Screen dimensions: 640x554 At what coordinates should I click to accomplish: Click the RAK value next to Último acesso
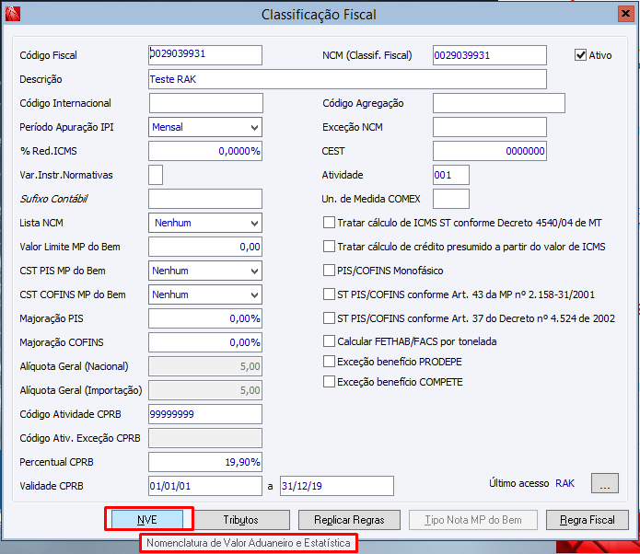(564, 483)
